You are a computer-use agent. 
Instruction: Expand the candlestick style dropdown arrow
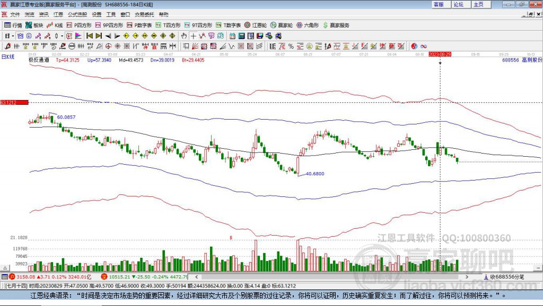[x=62, y=36]
